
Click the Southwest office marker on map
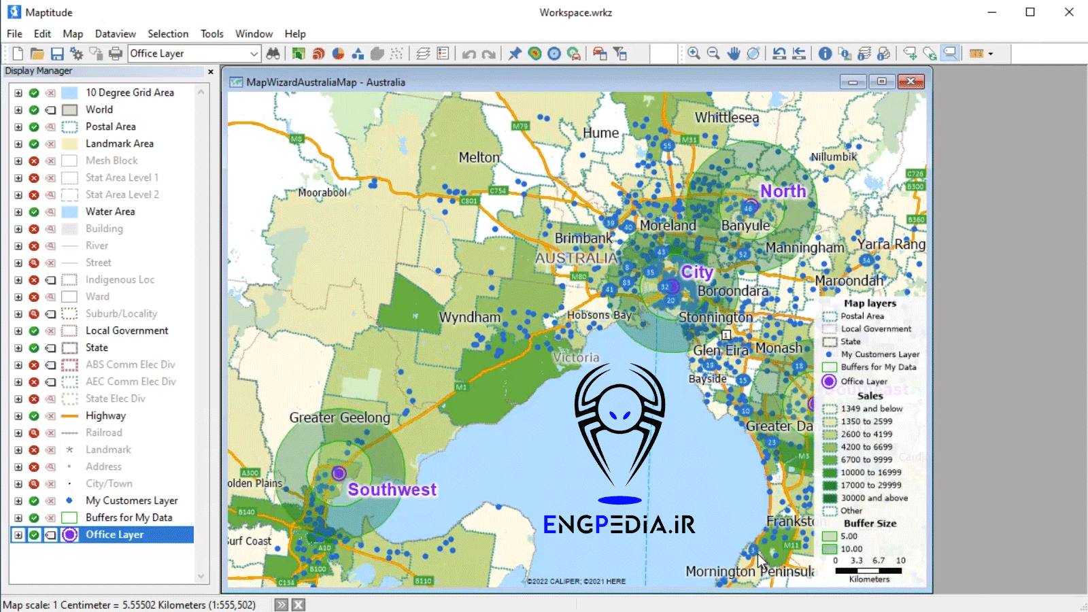(339, 473)
